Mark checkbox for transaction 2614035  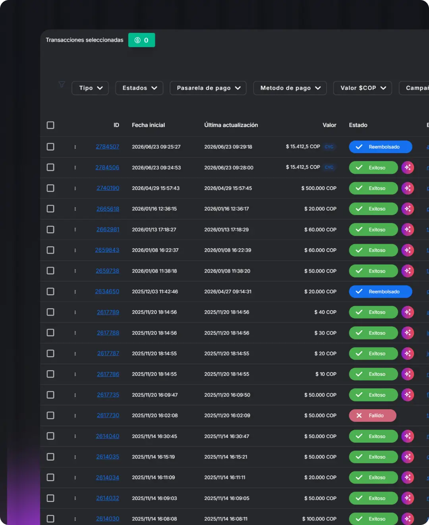[50, 457]
